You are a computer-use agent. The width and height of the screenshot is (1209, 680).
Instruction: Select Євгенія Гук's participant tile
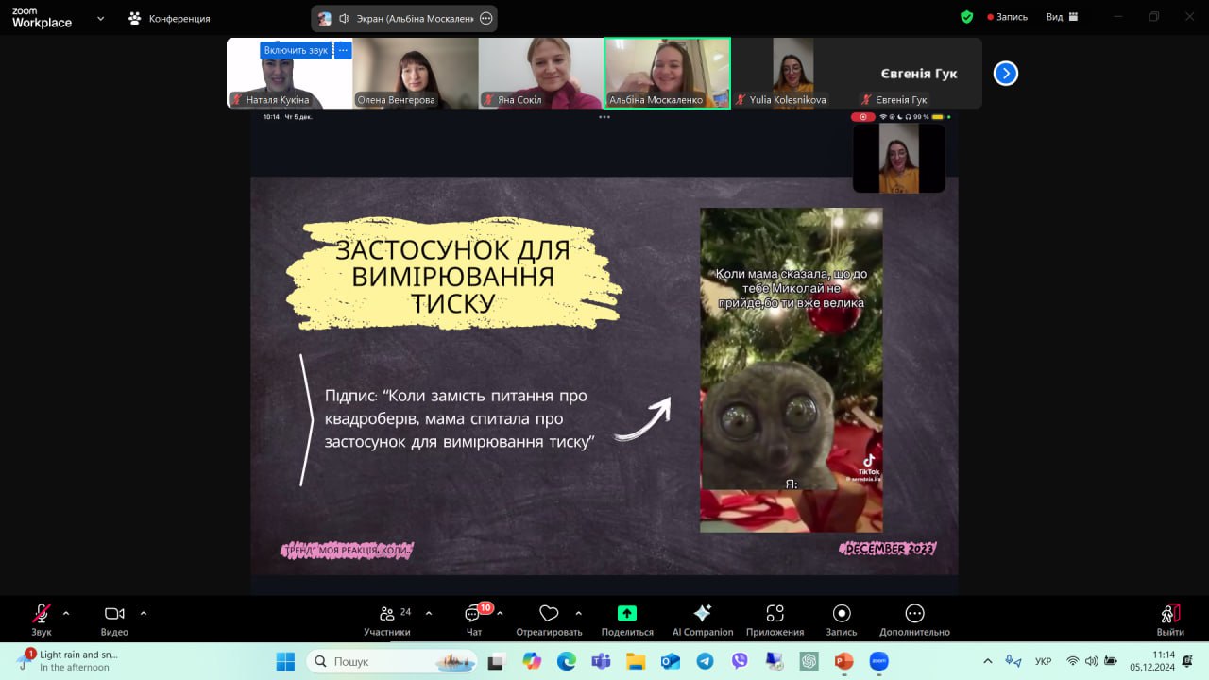919,73
